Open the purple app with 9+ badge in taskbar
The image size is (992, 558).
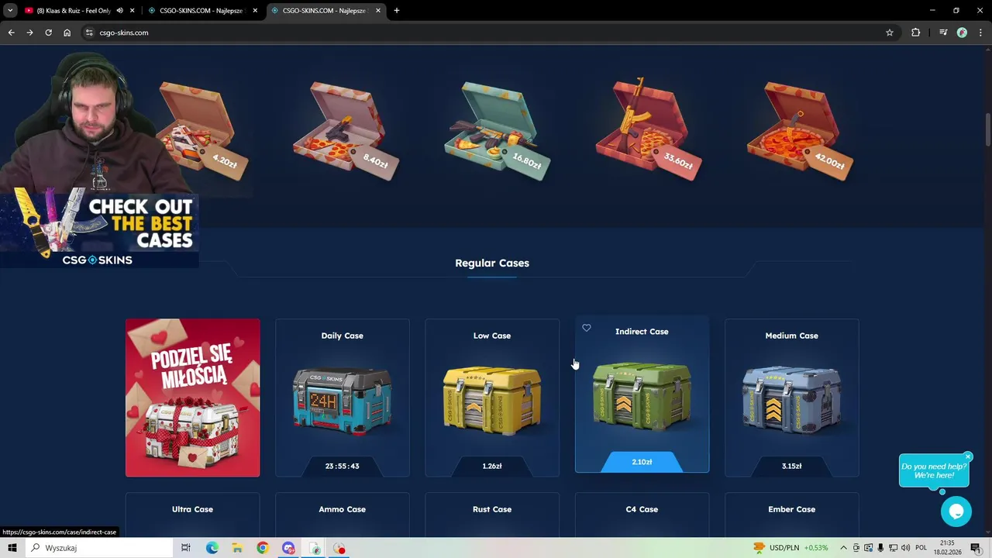[x=288, y=548]
